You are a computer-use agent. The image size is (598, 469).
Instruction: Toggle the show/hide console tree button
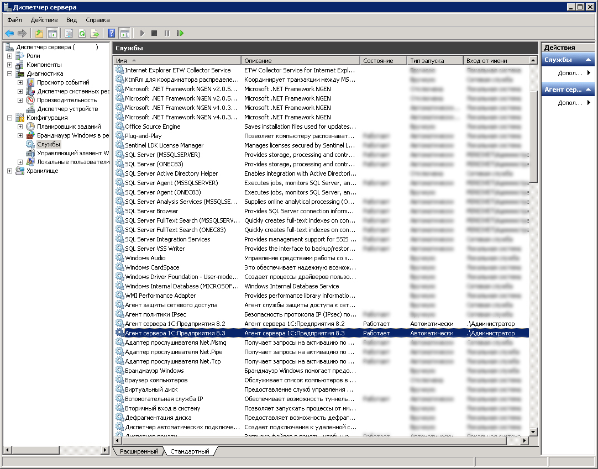pyautogui.click(x=53, y=34)
